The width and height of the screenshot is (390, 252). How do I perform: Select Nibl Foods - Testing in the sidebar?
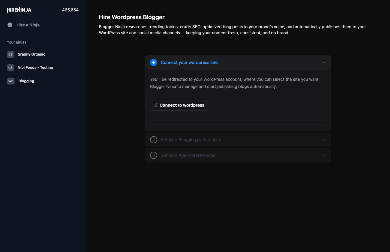click(x=35, y=67)
